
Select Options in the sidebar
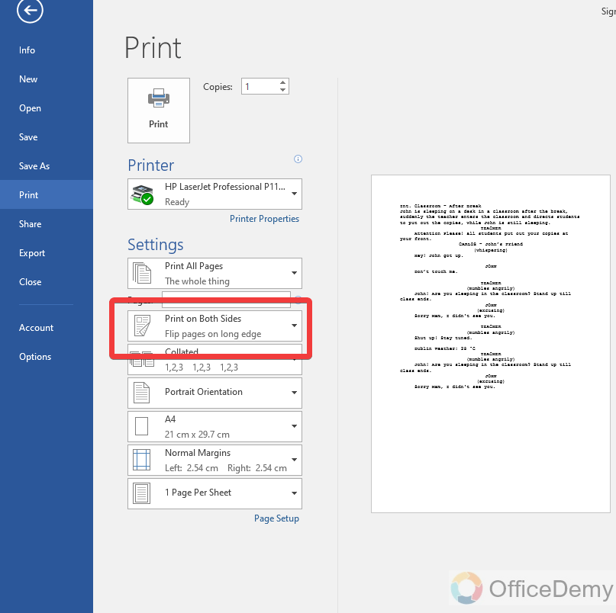click(x=34, y=356)
